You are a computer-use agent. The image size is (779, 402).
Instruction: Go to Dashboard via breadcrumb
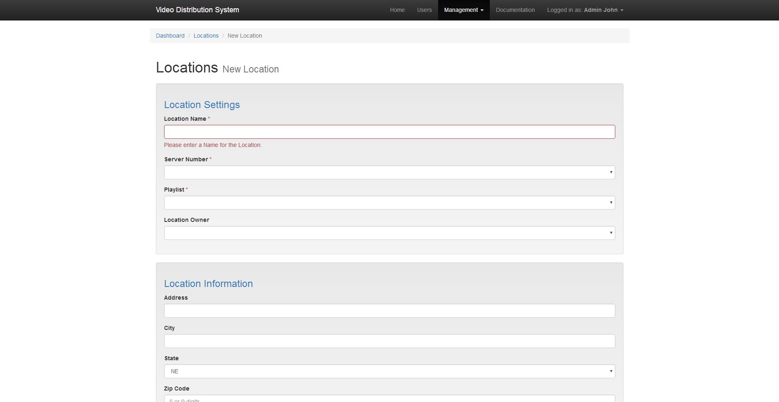pyautogui.click(x=170, y=36)
